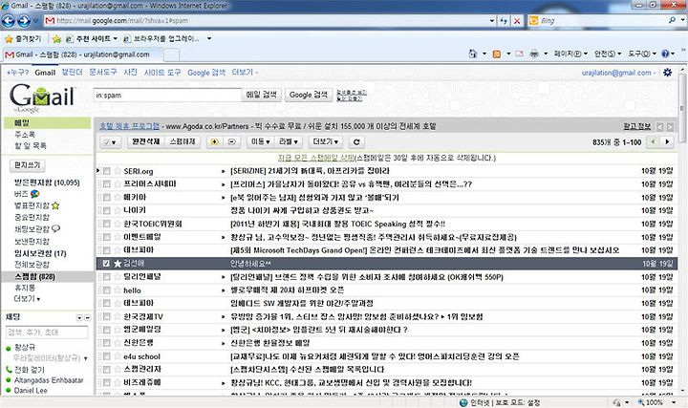Tick the checkbox for 신한은행 message
This screenshot has height=408, width=688.
(106, 343)
